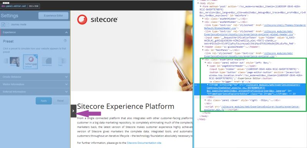Click the Experience section header label
This screenshot has width=307, height=148.
(x=9, y=32)
